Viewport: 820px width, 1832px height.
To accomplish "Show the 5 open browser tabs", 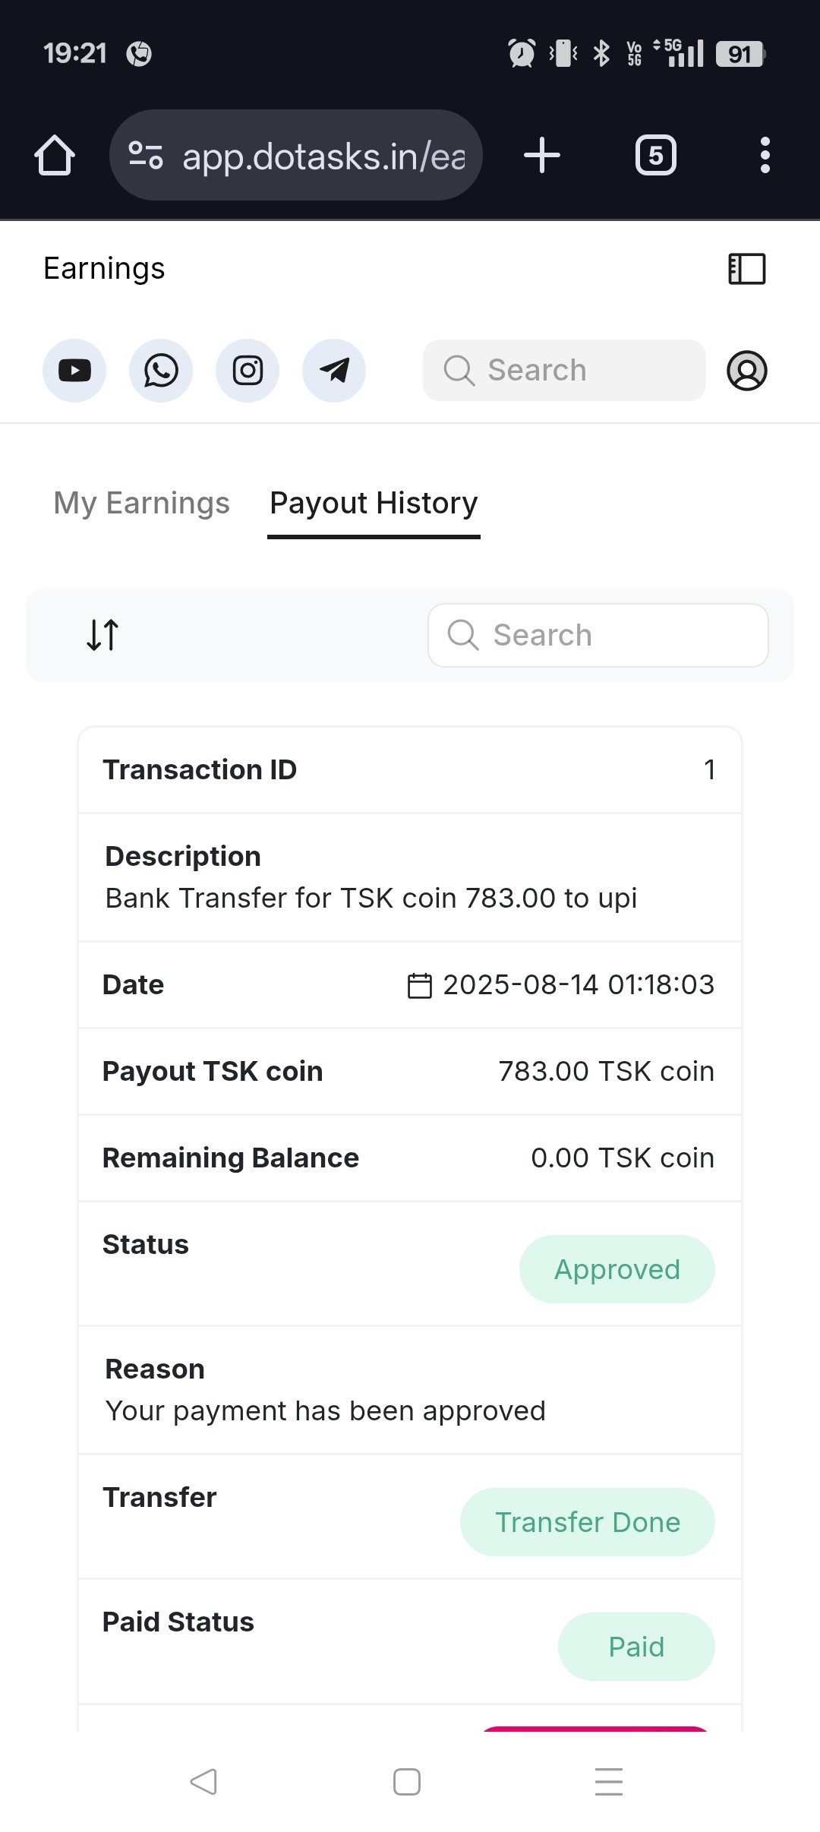I will [x=656, y=156].
